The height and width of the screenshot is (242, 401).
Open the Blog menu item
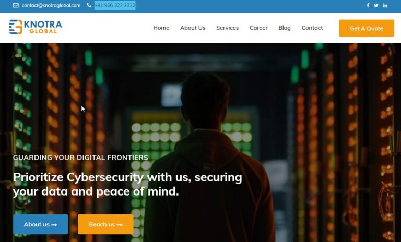coord(285,28)
